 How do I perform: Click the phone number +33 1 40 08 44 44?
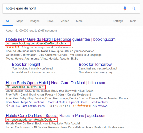tap(59, 106)
